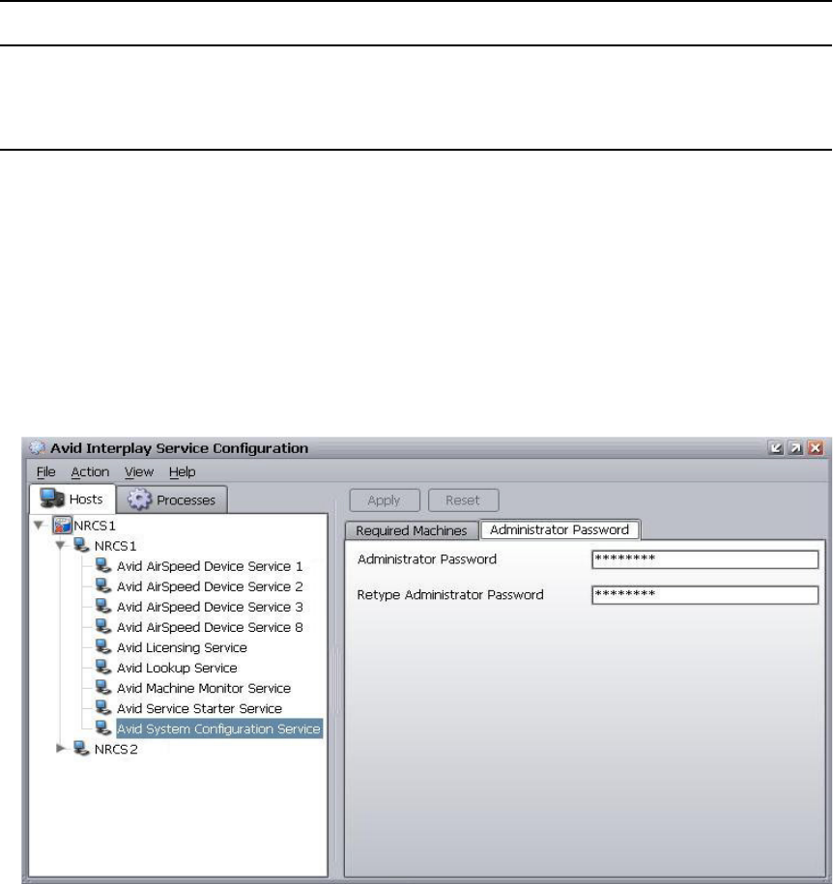Image resolution: width=833 pixels, height=884 pixels.
Task: Click the NRCS2 host computer icon
Action: pos(81,749)
